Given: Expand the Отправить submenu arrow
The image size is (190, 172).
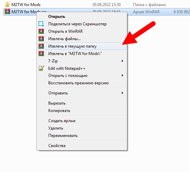Looking at the screenshot, I should pyautogui.click(x=123, y=93).
